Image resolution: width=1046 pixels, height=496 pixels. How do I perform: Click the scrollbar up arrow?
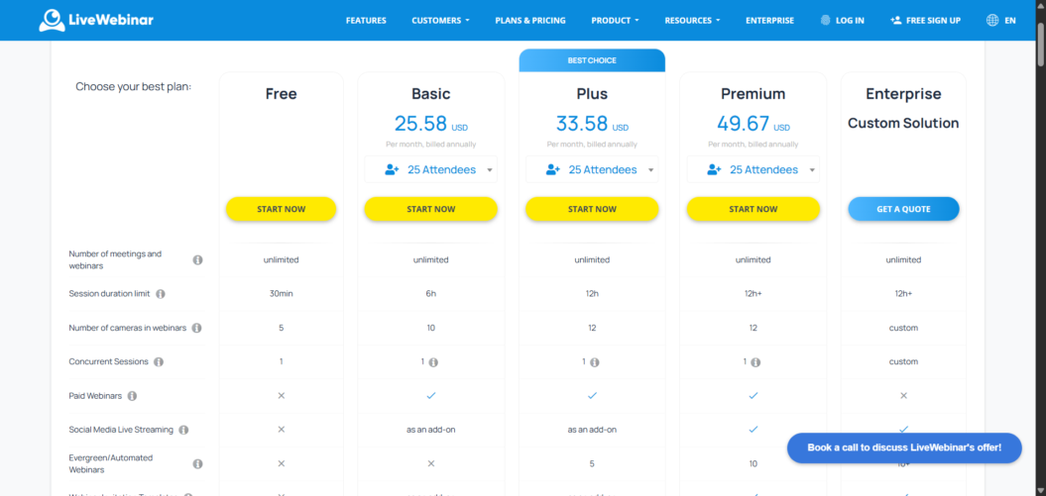click(x=1040, y=5)
